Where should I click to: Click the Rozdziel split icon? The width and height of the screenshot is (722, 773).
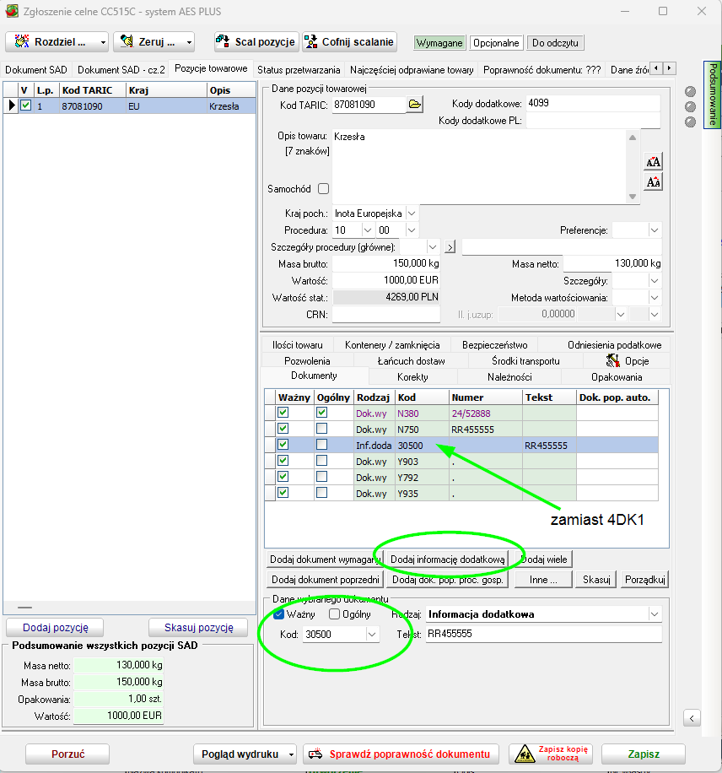(x=22, y=41)
